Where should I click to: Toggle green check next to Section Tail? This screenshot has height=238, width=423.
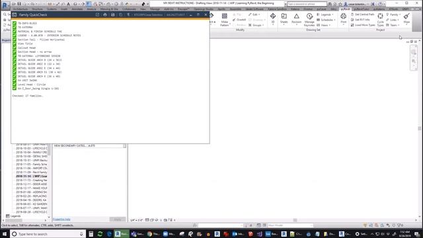(15, 40)
